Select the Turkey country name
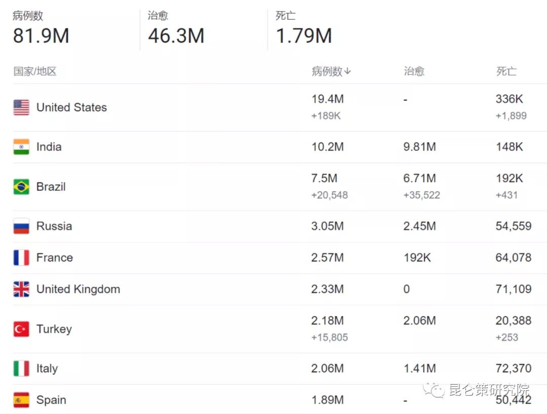The height and width of the screenshot is (414, 547). pos(54,329)
